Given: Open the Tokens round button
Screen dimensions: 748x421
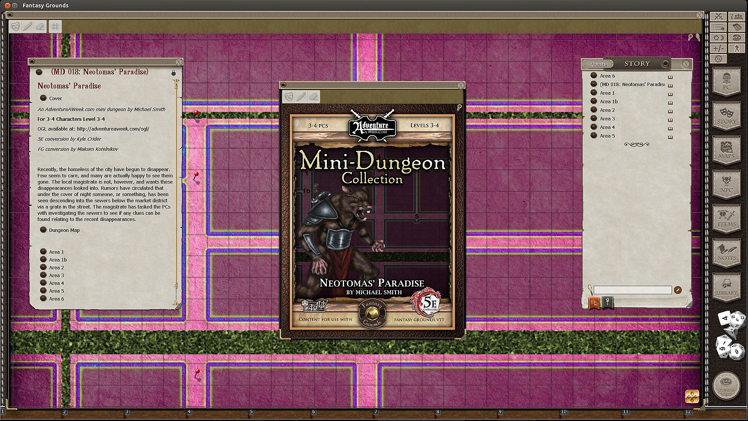Looking at the screenshot, I should point(727,386).
